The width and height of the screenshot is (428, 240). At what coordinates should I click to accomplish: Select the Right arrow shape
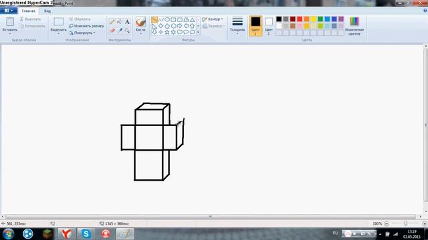tap(180, 26)
